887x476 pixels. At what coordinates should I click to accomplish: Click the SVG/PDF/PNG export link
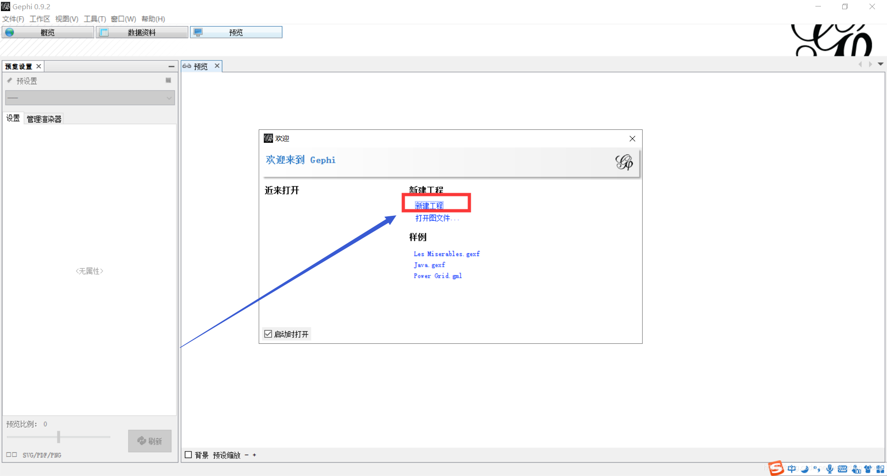click(42, 455)
